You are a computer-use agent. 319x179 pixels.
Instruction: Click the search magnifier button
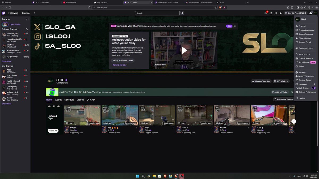tap(182, 13)
